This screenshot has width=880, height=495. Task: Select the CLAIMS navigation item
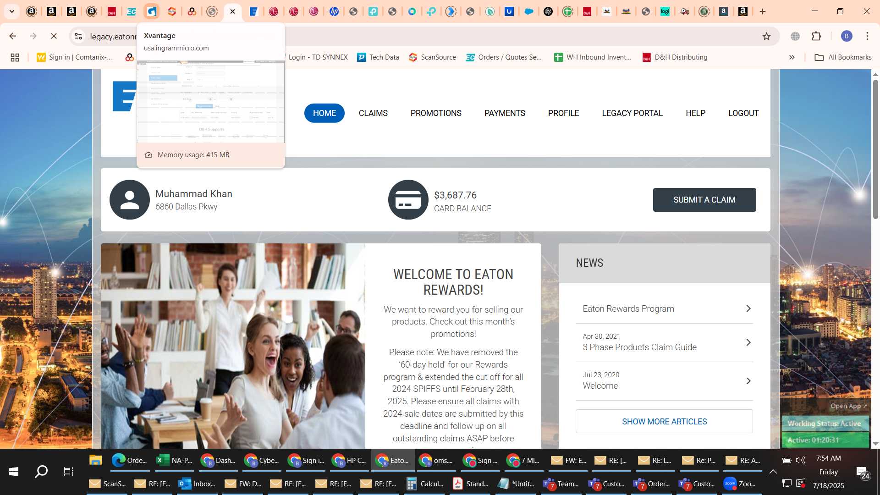(x=373, y=113)
